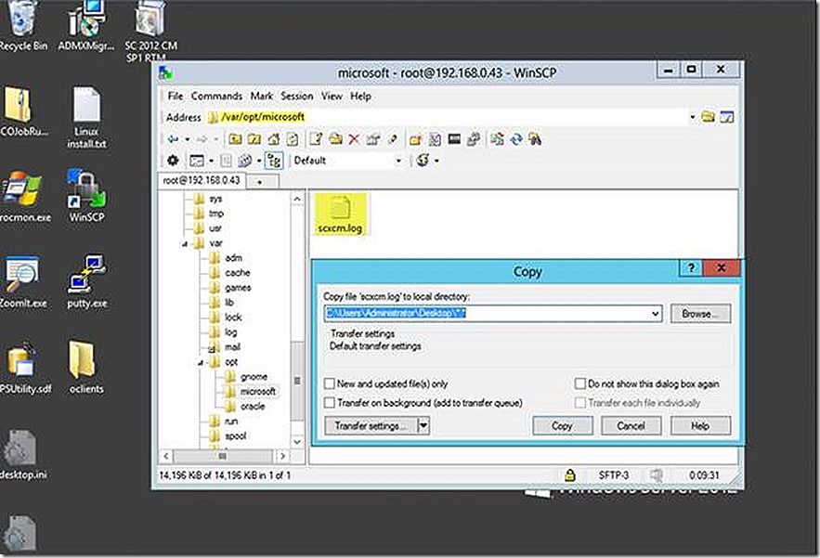The image size is (820, 558).
Task: Check Transfer each file individually
Action: pyautogui.click(x=580, y=403)
